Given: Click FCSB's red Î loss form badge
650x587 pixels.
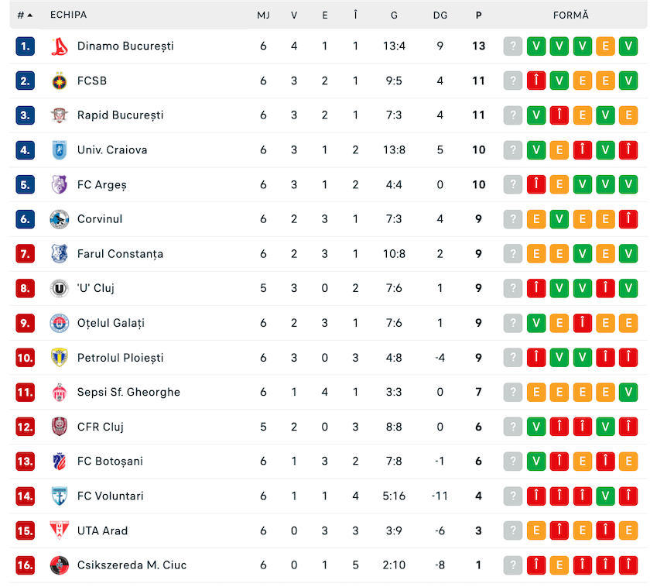Looking at the screenshot, I should tap(536, 81).
